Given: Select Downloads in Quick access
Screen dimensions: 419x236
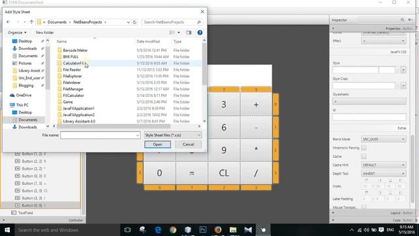Looking at the screenshot, I should [x=27, y=49].
